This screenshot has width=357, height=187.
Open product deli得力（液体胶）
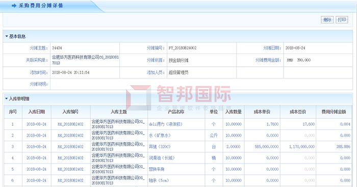[x=166, y=124]
